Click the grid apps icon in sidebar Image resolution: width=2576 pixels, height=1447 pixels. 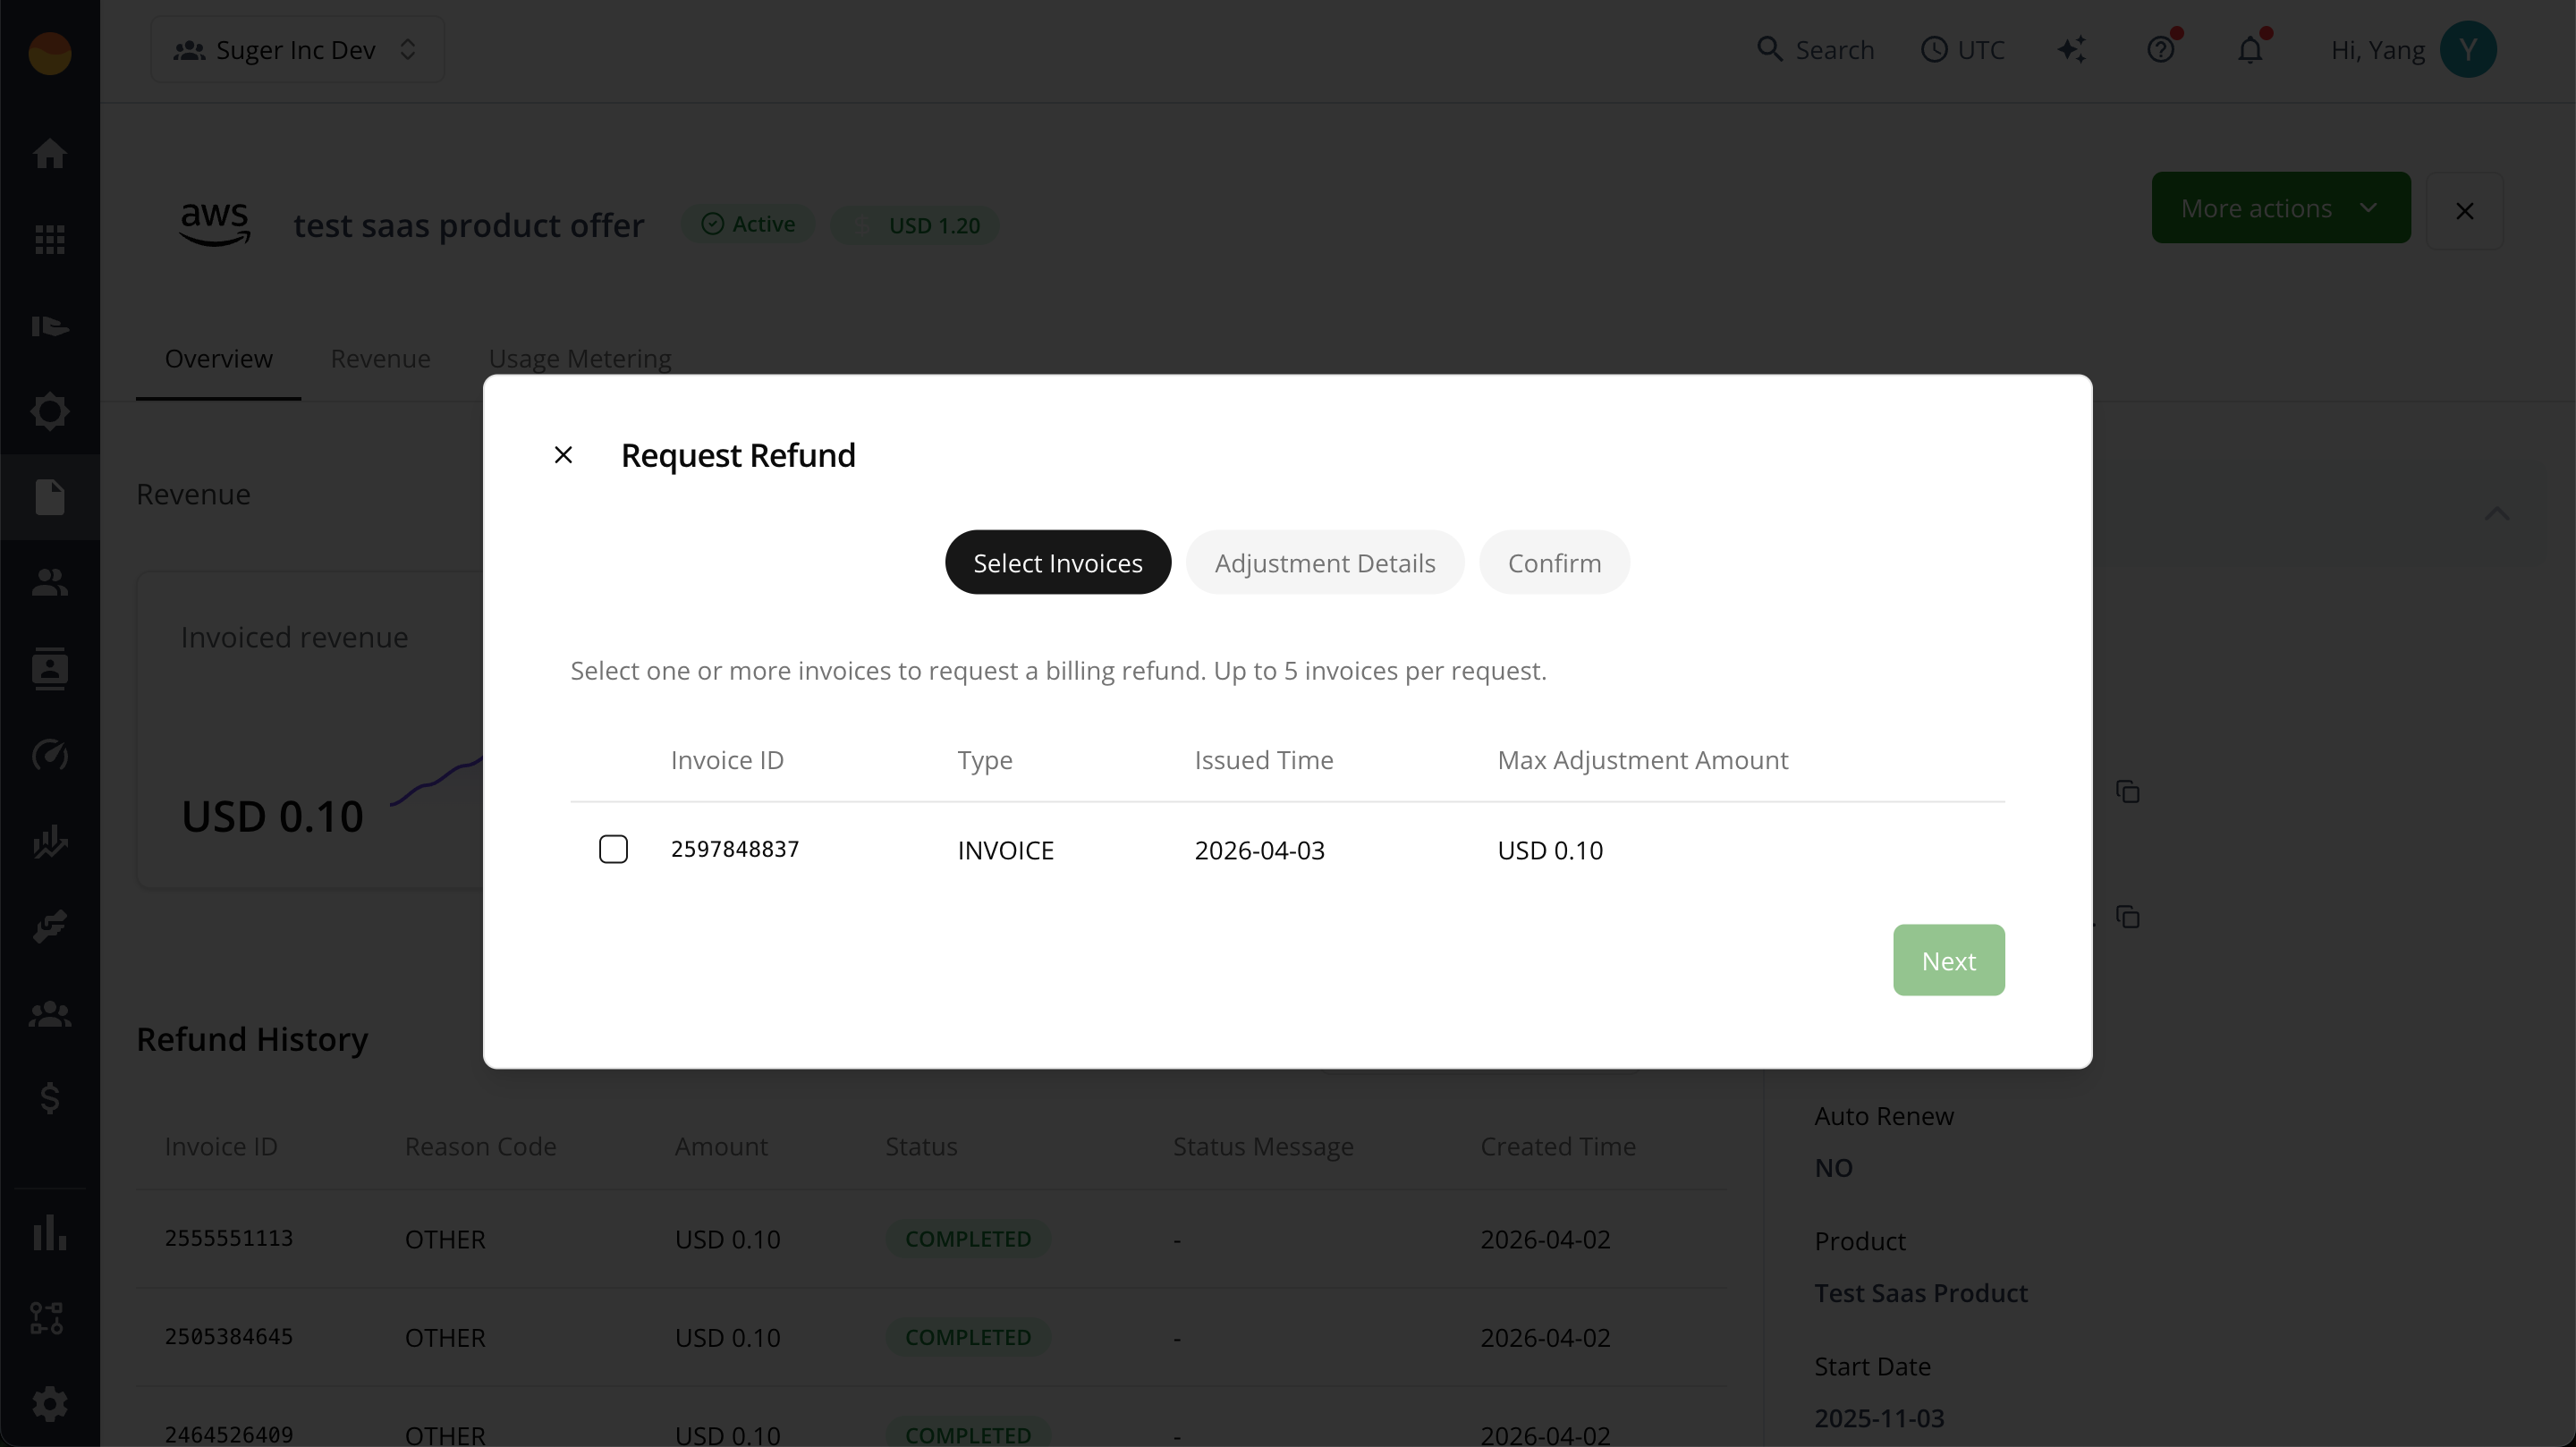(49, 239)
